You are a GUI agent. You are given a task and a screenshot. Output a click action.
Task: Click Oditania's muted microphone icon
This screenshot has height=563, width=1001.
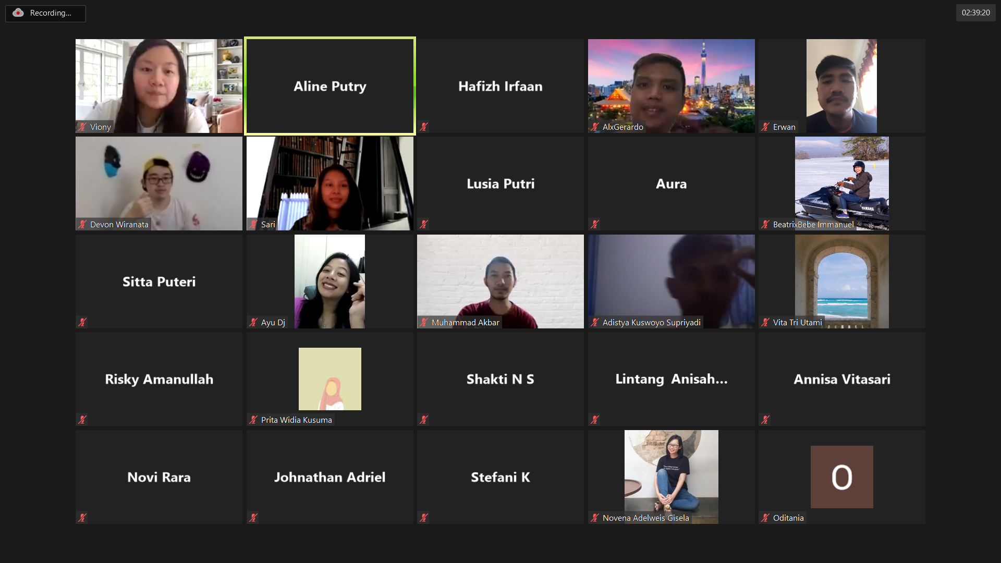(x=765, y=518)
